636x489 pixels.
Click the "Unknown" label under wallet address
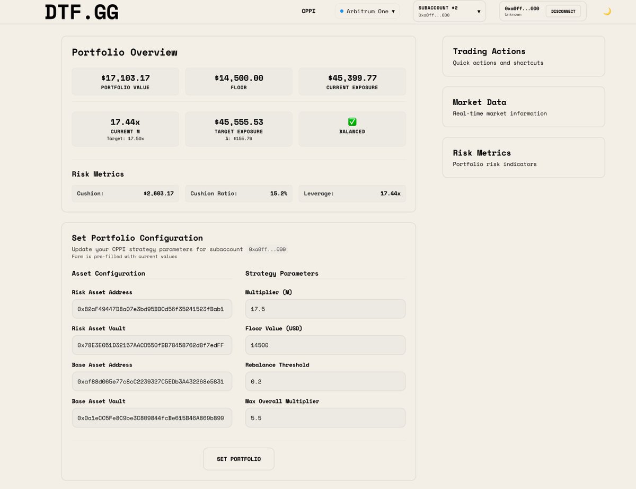pyautogui.click(x=513, y=15)
